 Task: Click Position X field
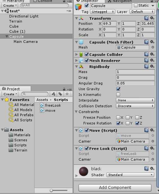click(x=109, y=23)
